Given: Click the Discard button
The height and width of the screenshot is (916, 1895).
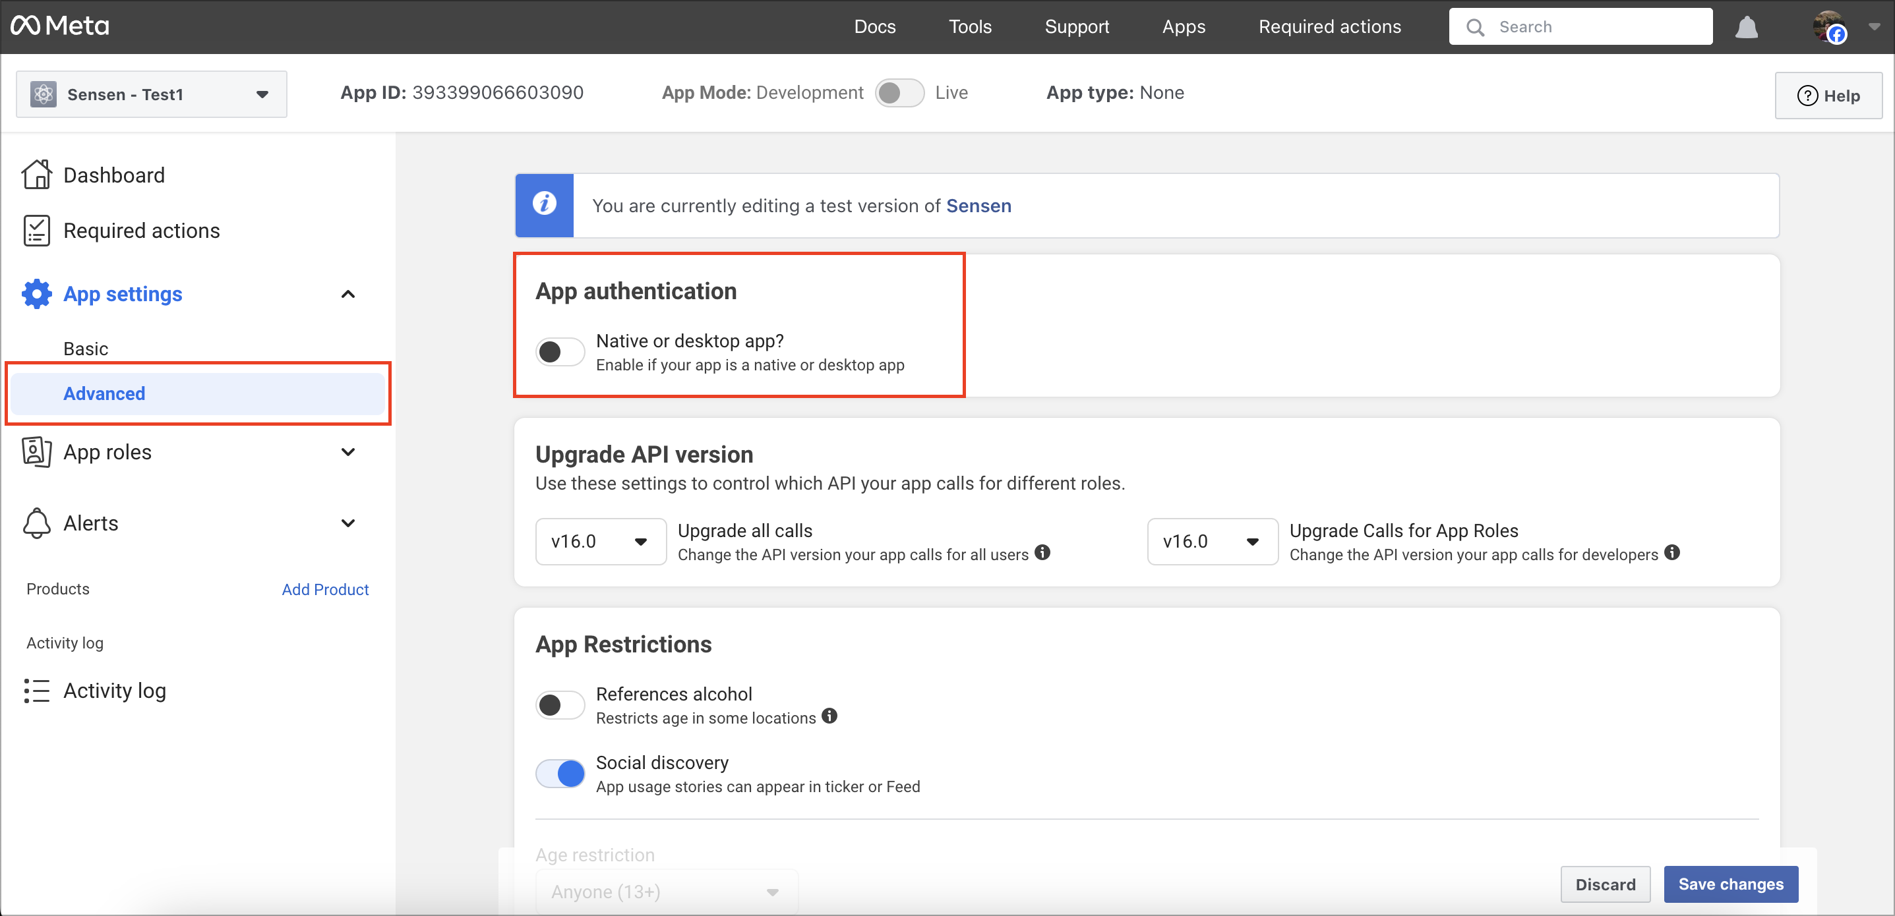Looking at the screenshot, I should coord(1605,884).
